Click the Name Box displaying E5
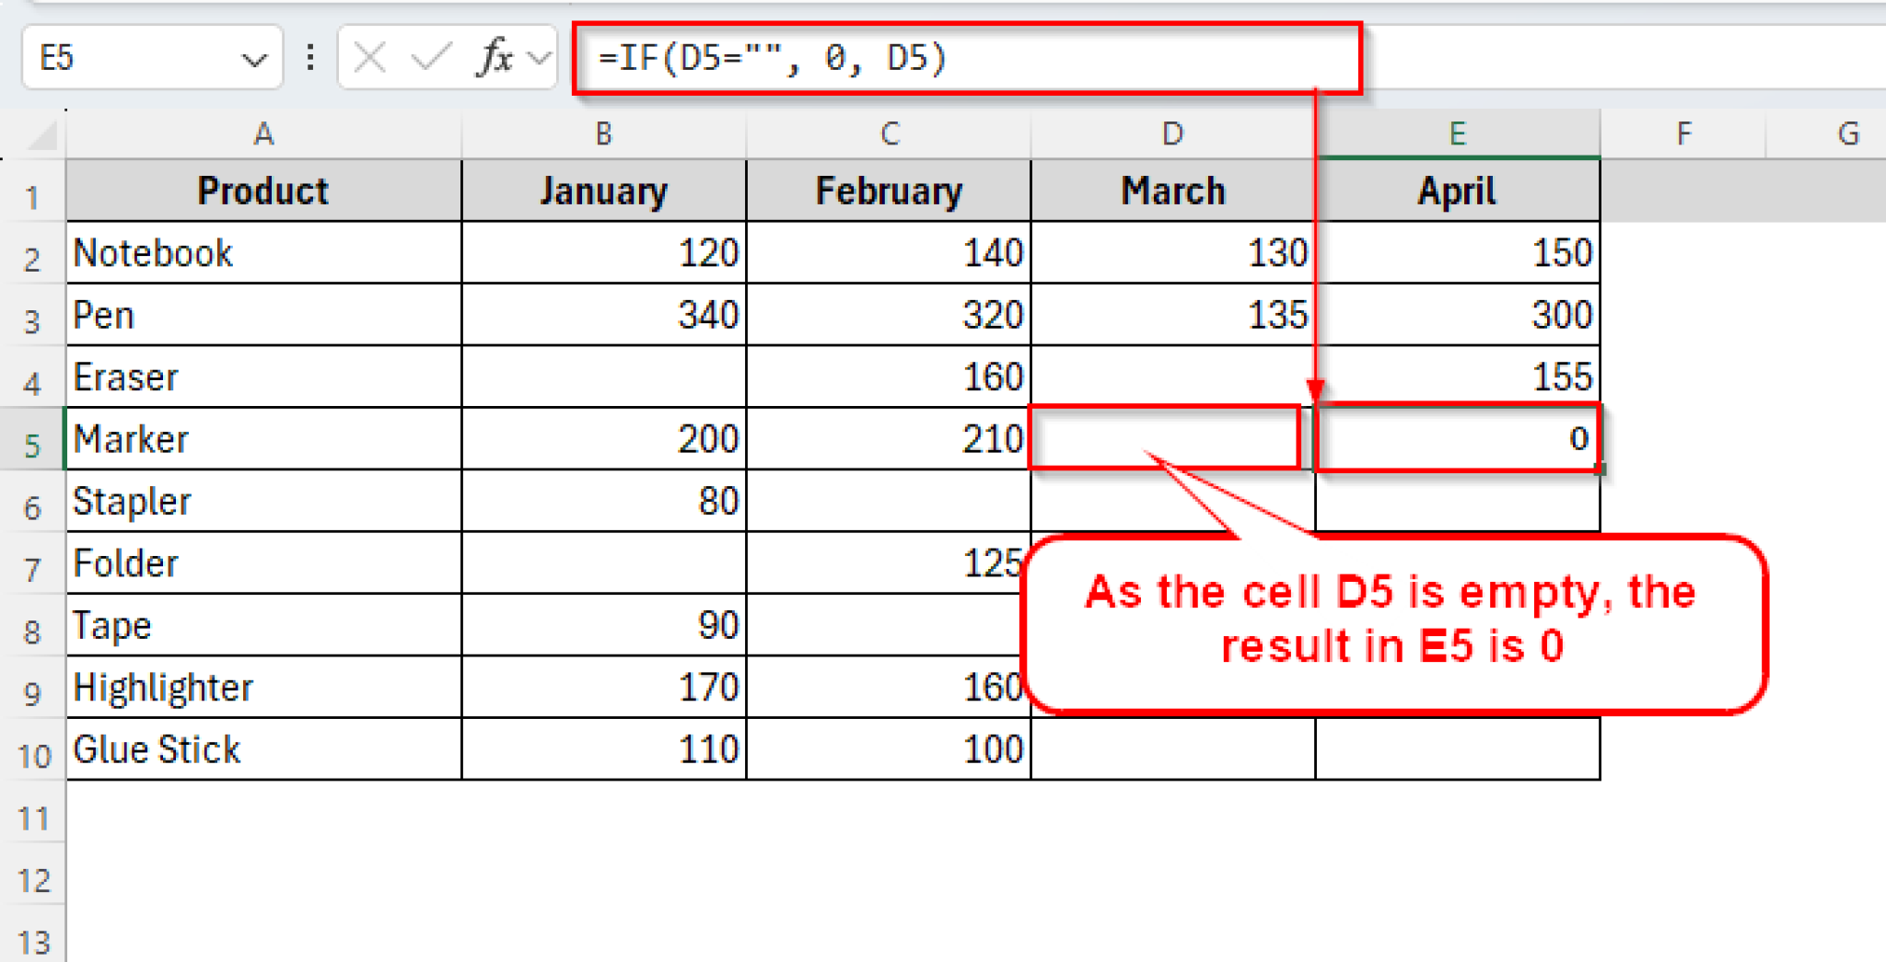 pyautogui.click(x=111, y=57)
